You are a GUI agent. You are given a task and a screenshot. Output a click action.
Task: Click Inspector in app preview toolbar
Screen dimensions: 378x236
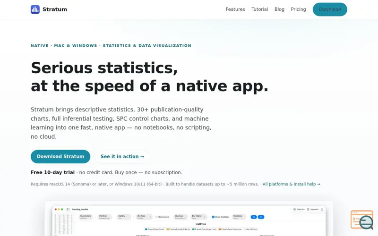pos(313,209)
